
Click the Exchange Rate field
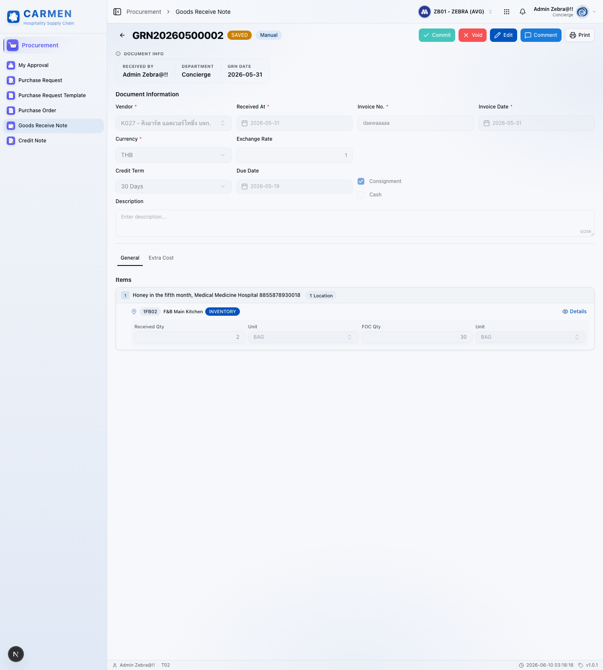[x=294, y=155]
